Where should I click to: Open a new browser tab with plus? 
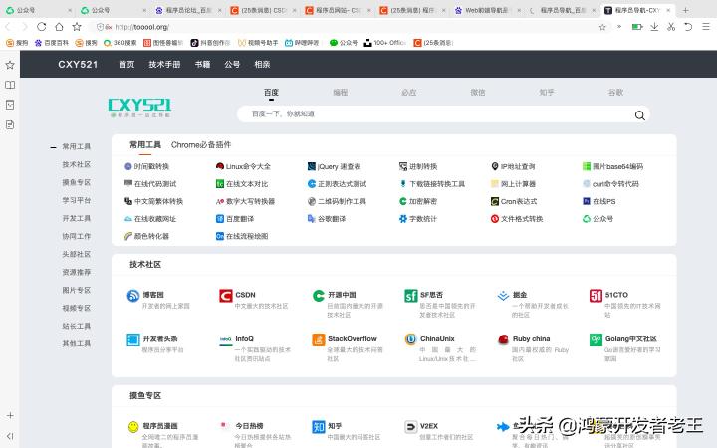pos(685,10)
